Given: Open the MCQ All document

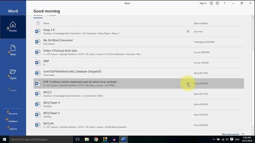Looking at the screenshot, I should coord(139,125).
